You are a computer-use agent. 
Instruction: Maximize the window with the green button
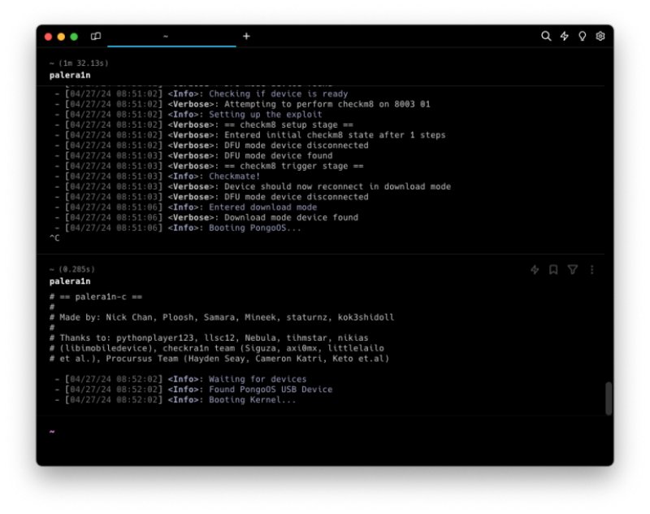[74, 37]
